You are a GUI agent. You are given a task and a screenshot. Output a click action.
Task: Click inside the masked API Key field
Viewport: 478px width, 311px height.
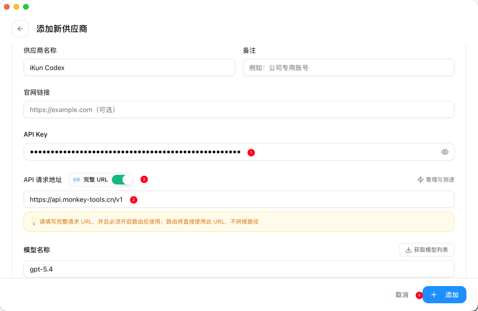tap(239, 152)
